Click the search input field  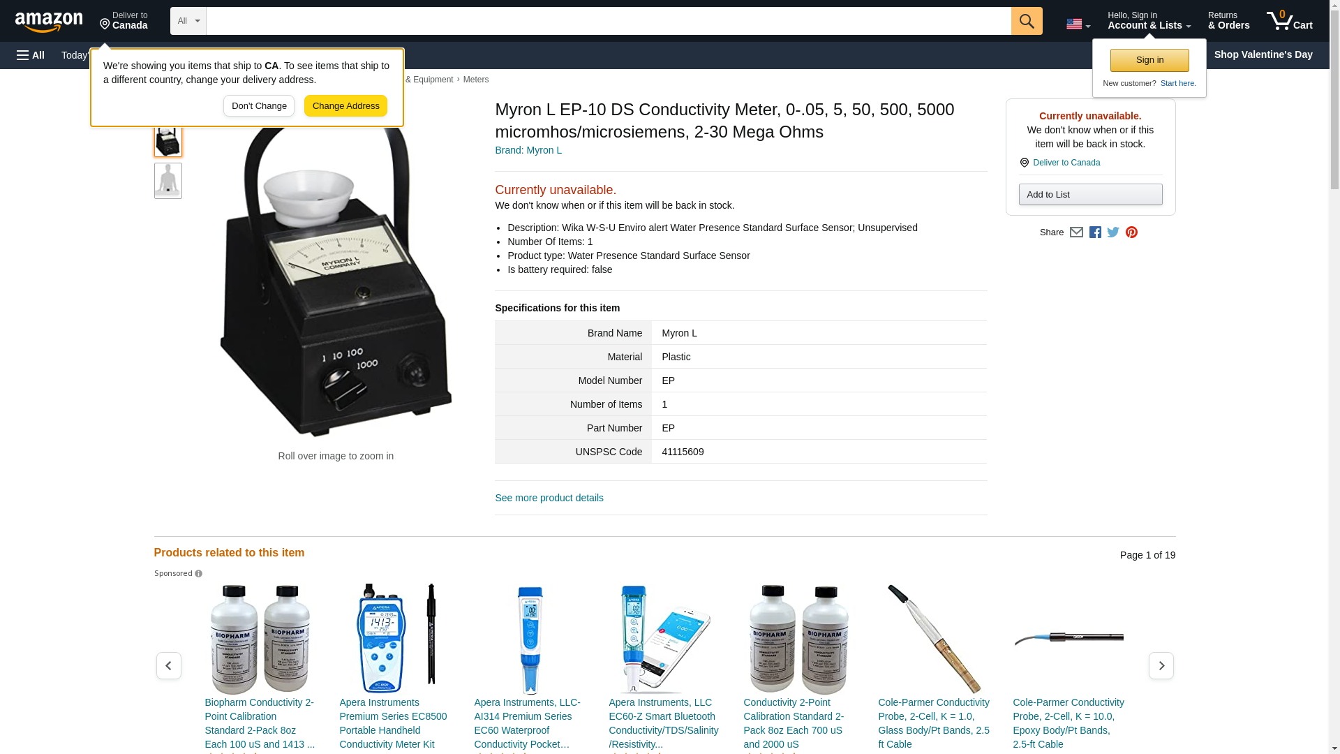tap(608, 21)
